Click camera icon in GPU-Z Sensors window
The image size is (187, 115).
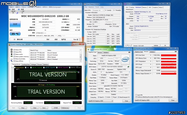tap(176, 52)
